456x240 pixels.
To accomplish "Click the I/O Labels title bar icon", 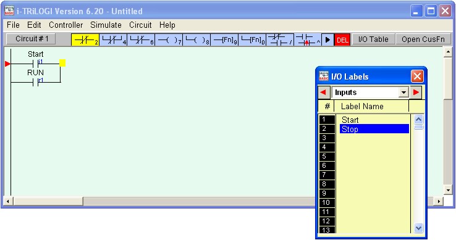I will coord(324,76).
